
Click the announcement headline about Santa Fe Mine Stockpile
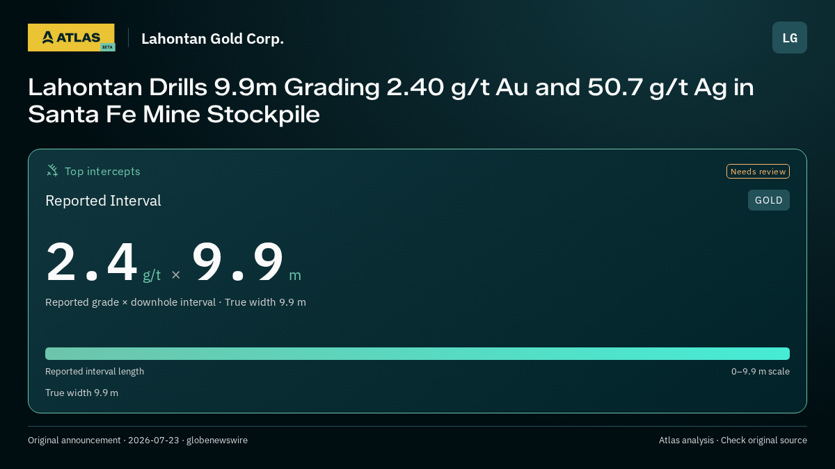pos(390,101)
